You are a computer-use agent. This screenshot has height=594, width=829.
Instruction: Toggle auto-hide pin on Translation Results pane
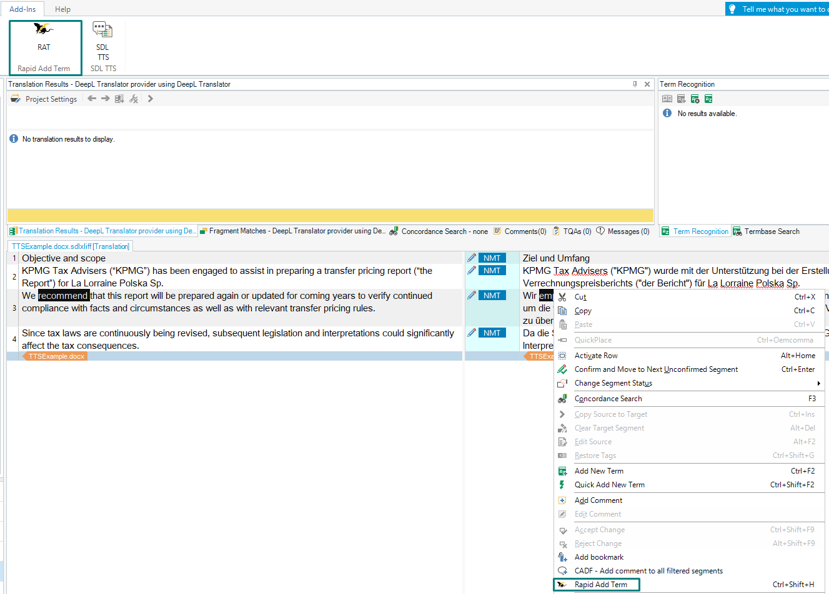(635, 84)
